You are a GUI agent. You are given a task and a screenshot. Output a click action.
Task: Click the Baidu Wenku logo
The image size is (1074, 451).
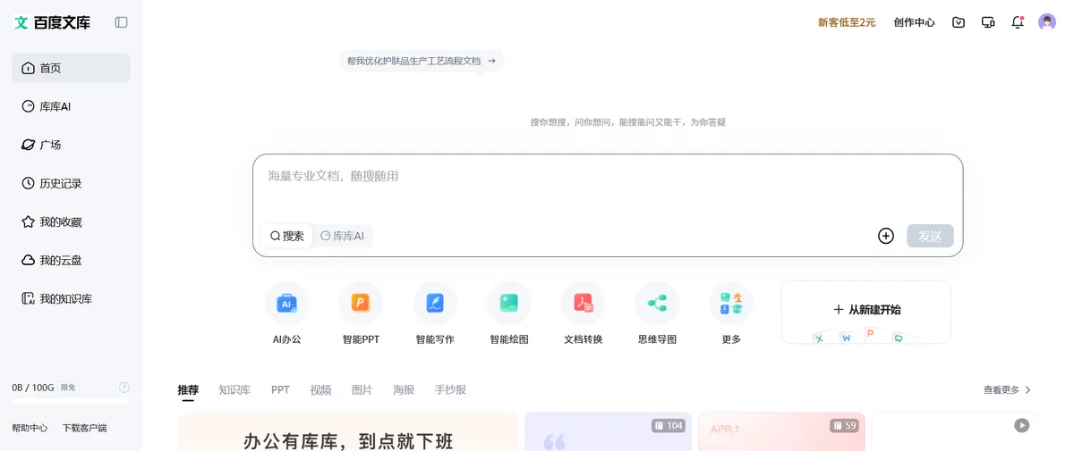point(52,22)
